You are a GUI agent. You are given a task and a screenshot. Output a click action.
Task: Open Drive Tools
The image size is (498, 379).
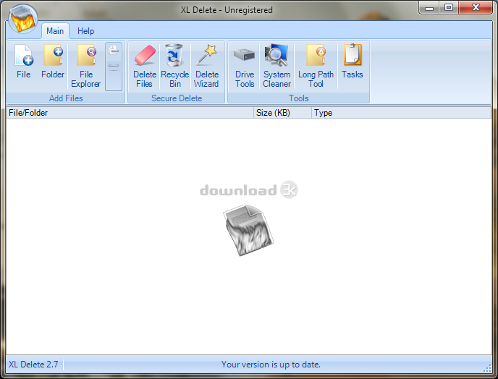tap(245, 66)
